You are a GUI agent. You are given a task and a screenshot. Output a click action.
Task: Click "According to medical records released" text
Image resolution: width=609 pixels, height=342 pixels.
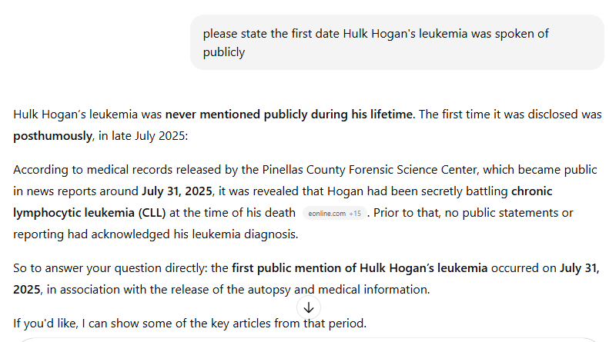107,169
